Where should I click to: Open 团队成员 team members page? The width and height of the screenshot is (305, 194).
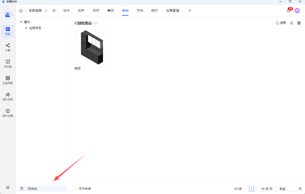click(x=8, y=96)
